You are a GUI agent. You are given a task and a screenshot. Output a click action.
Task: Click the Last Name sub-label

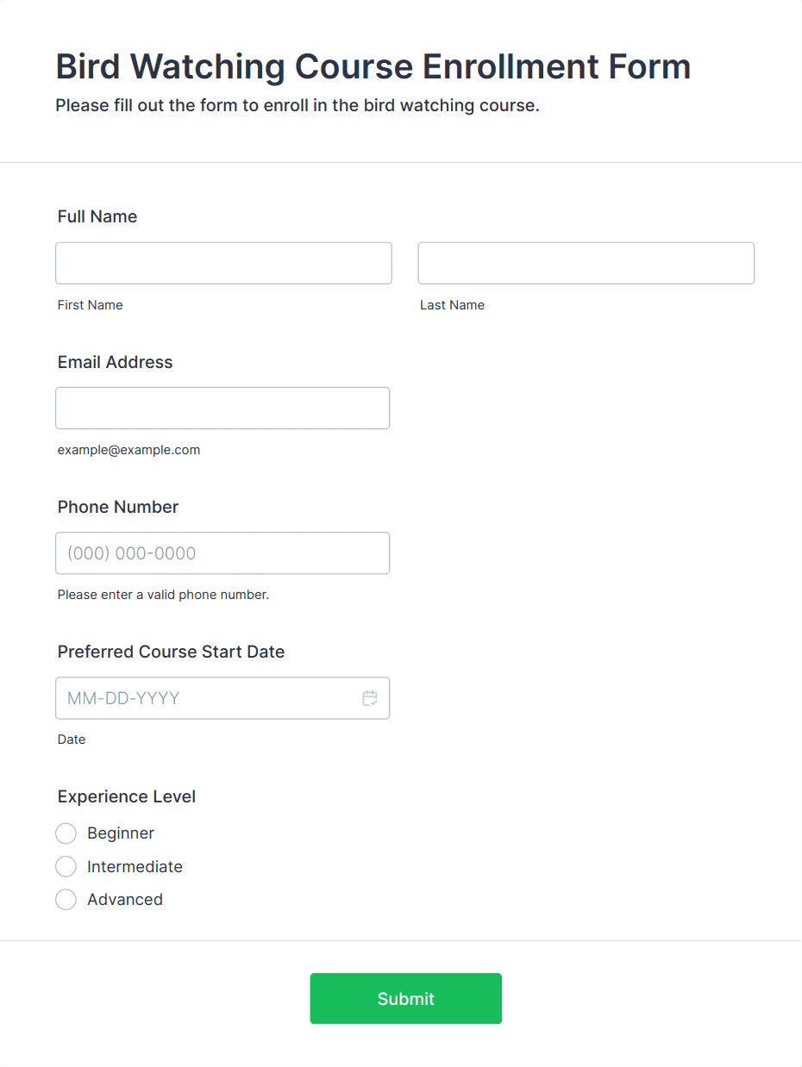(453, 305)
